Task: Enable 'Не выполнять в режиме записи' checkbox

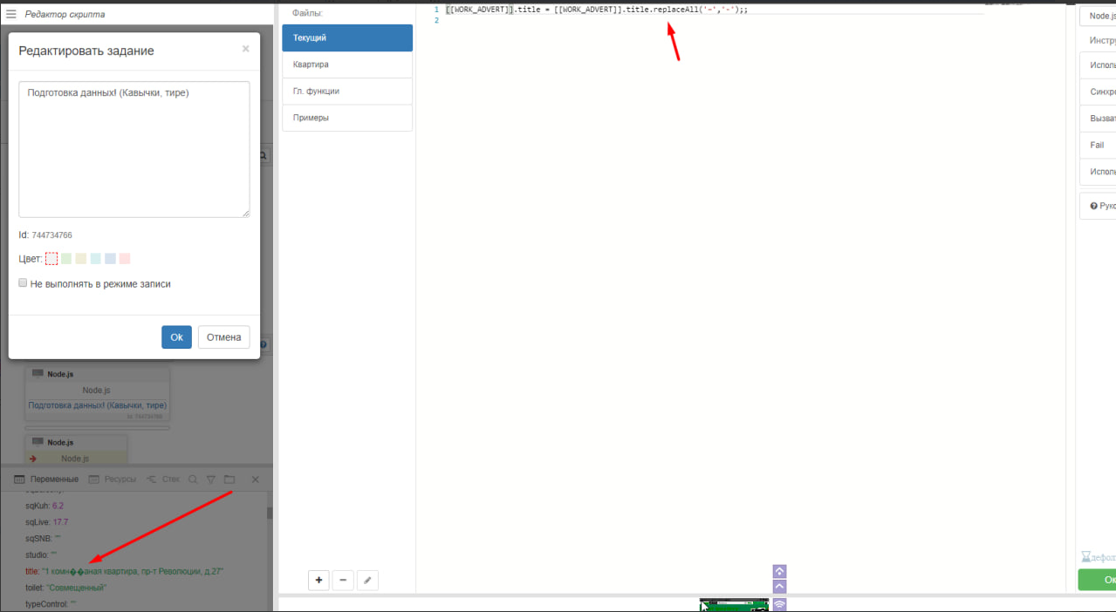Action: [x=24, y=282]
